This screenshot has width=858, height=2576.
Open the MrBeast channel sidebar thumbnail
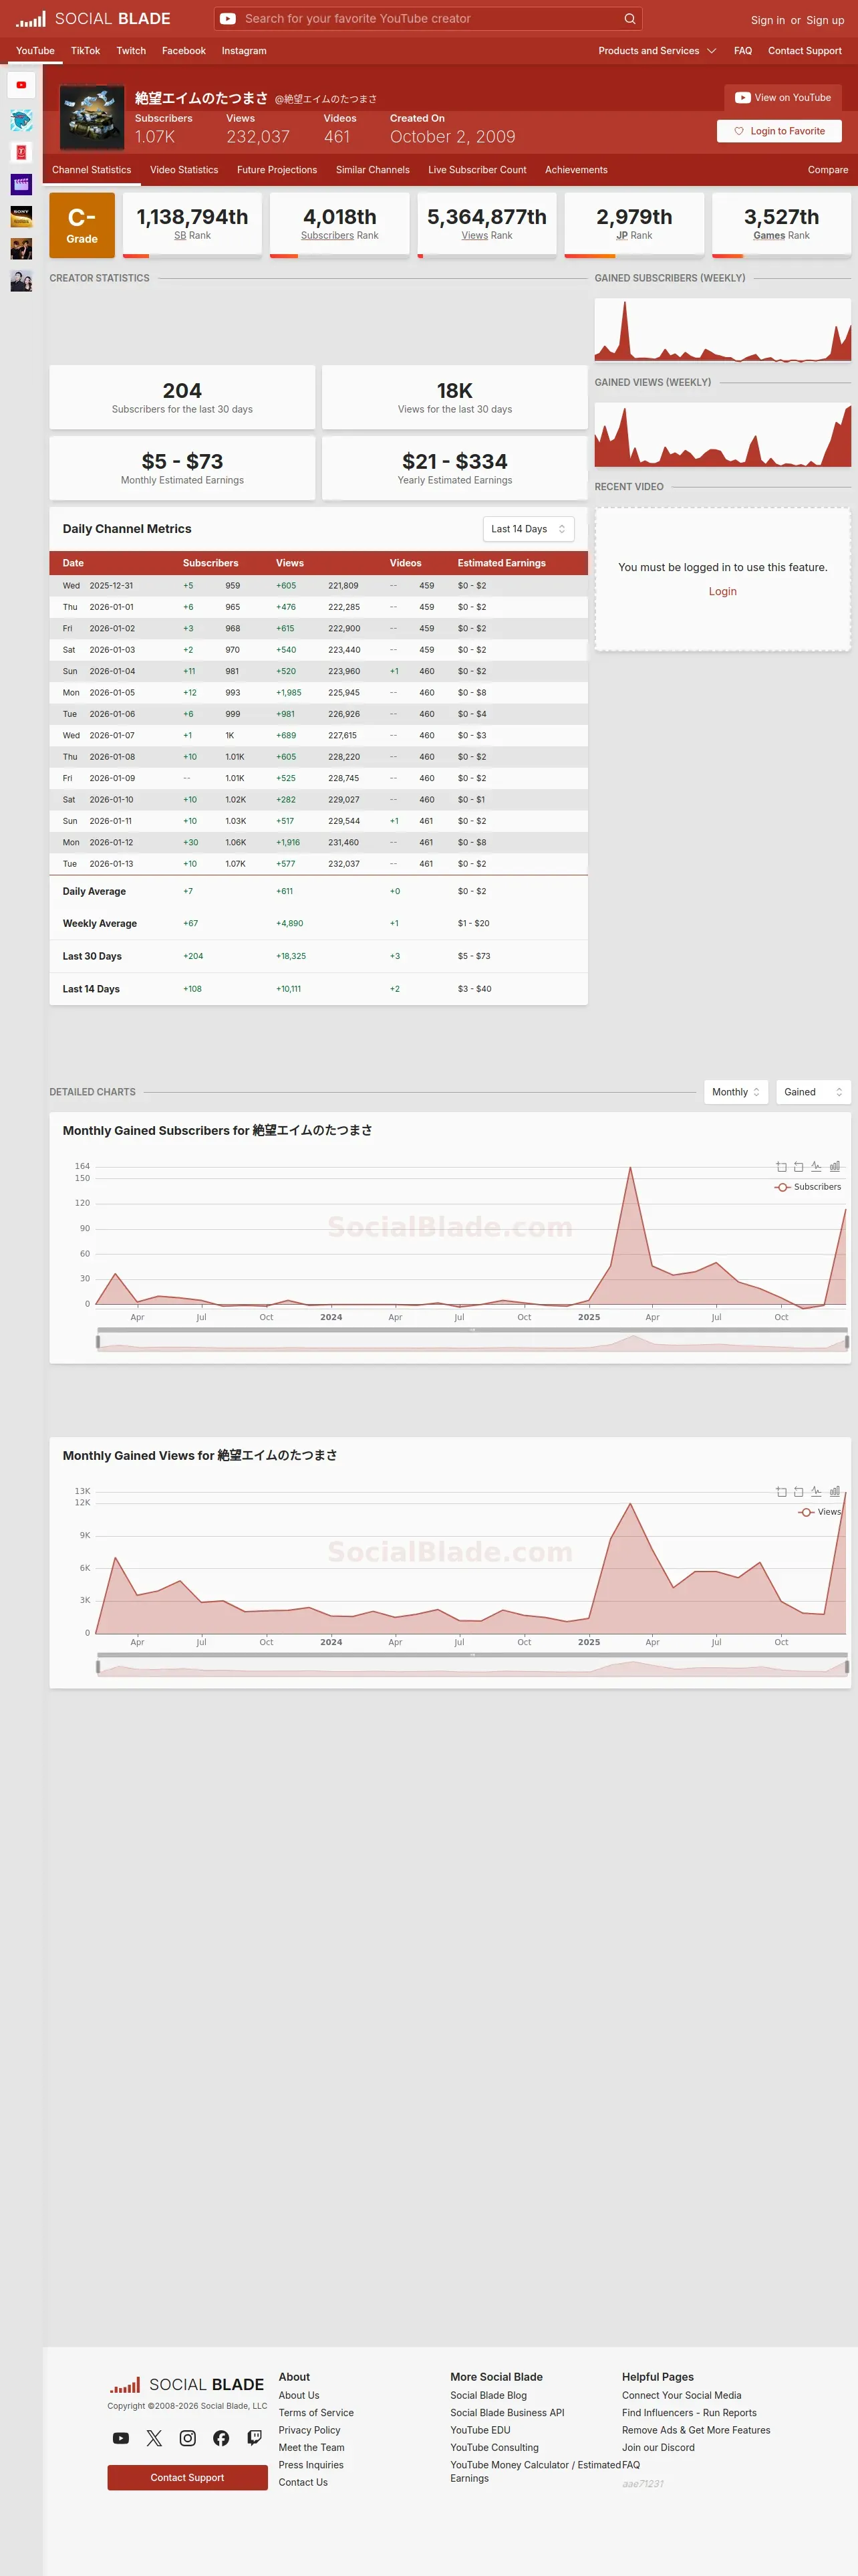point(21,121)
